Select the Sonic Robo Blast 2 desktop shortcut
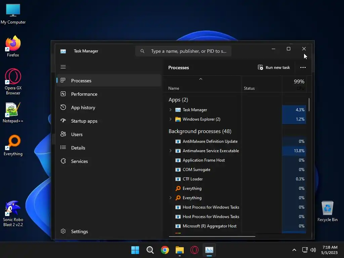This screenshot has width=344, height=258. pyautogui.click(x=13, y=214)
